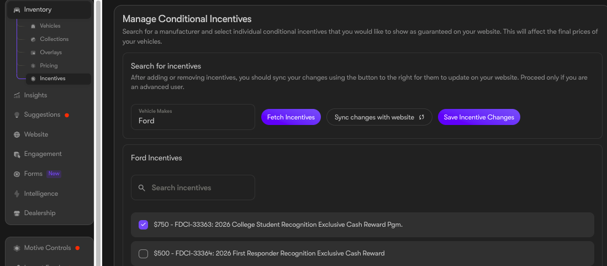Open the Vehicle Makes Ford field
This screenshot has width=607, height=266.
coord(193,117)
